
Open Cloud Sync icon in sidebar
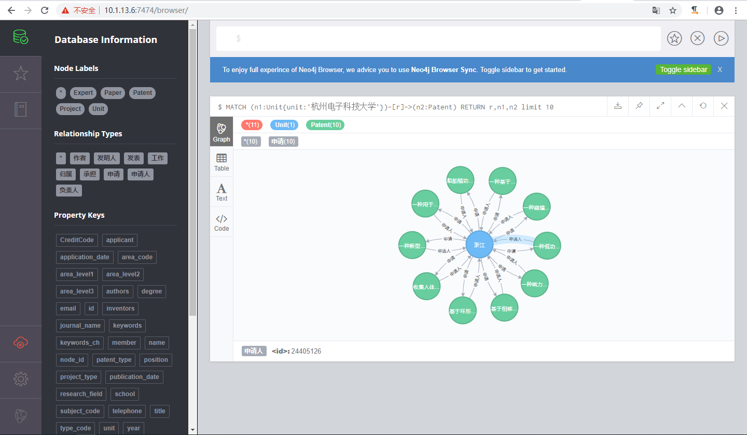point(21,343)
